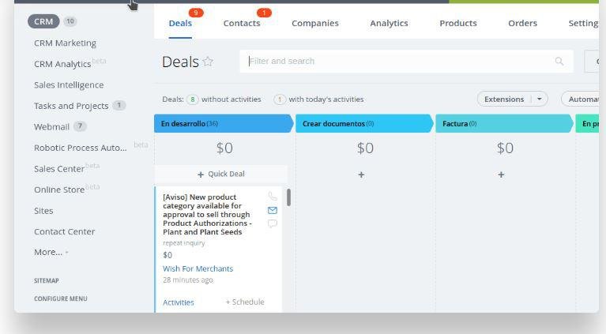Click the magnifier icon in the search box
Viewport: 606px width, 334px height.
coord(559,62)
